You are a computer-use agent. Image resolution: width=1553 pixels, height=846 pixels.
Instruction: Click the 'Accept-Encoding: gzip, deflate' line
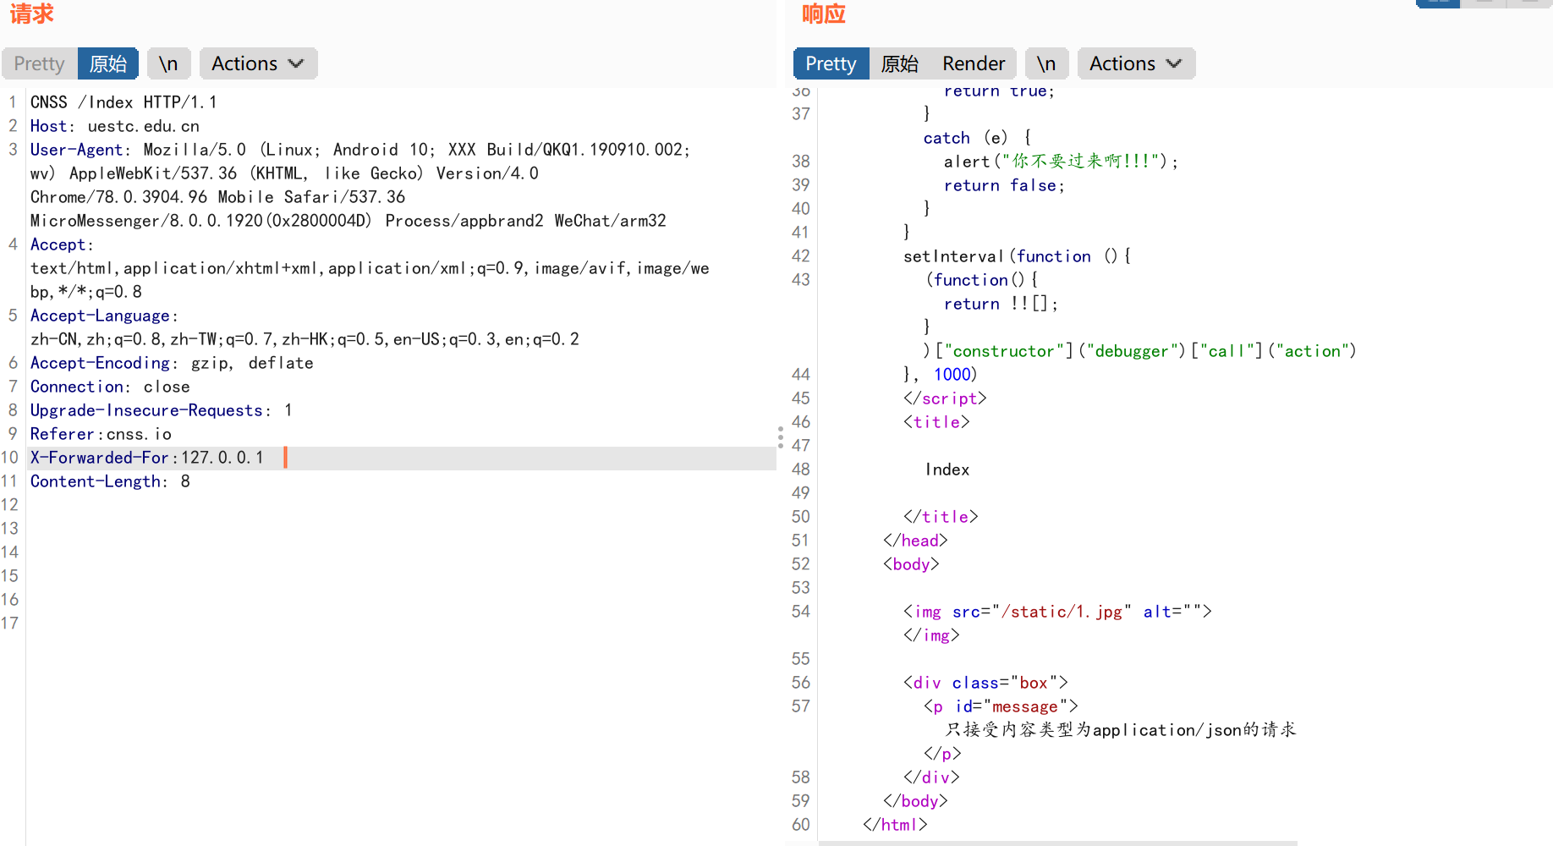click(x=172, y=363)
